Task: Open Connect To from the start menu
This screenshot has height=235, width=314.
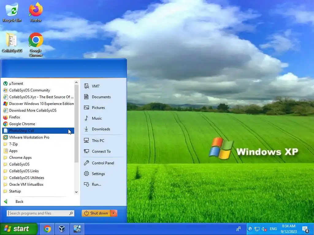Action: click(103, 151)
